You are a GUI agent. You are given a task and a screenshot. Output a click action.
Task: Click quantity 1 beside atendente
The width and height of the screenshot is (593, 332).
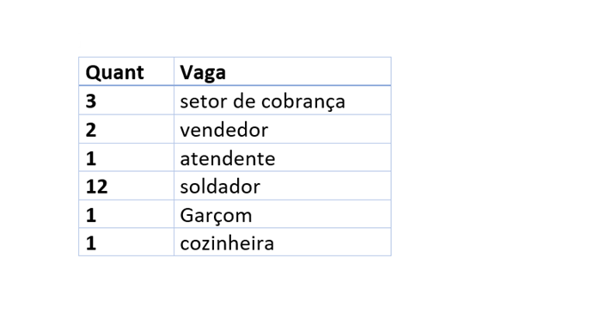point(91,158)
